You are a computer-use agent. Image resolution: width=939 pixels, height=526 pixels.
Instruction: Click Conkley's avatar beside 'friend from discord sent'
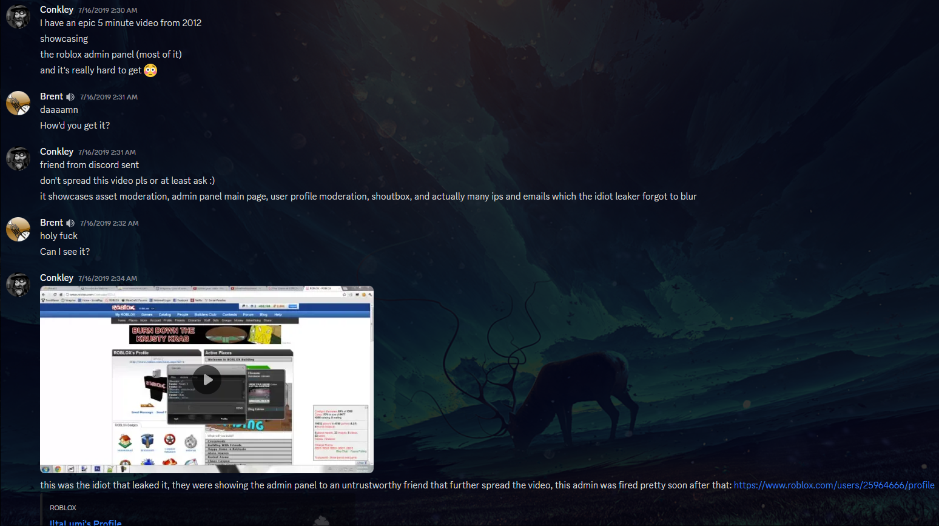[18, 159]
